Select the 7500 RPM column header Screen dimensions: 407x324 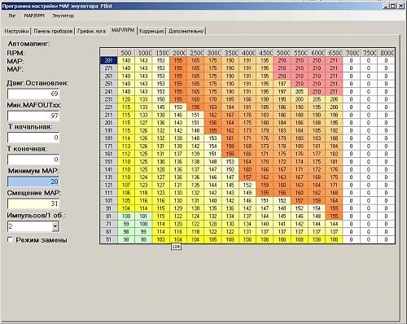369,53
